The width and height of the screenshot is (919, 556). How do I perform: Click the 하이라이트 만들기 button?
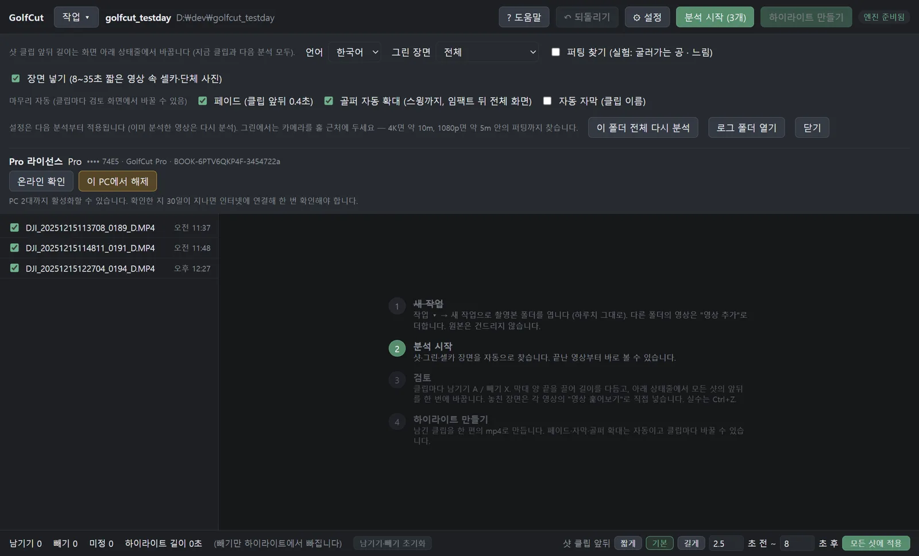pos(806,17)
